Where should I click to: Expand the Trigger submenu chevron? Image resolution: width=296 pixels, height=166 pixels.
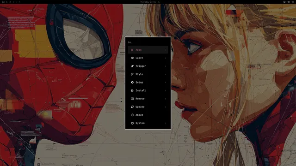[x=166, y=66]
